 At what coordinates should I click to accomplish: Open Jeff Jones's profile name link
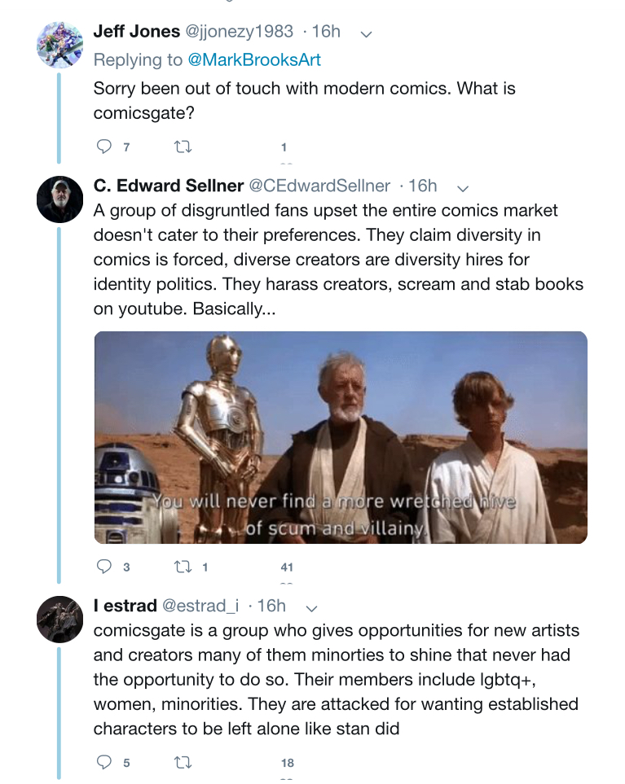[x=137, y=31]
